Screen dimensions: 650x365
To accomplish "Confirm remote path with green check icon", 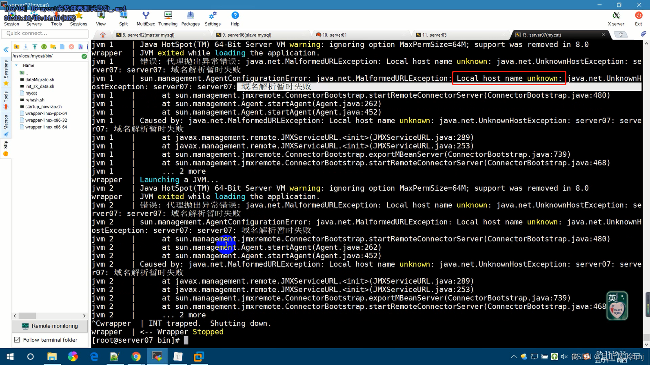I will tap(84, 56).
